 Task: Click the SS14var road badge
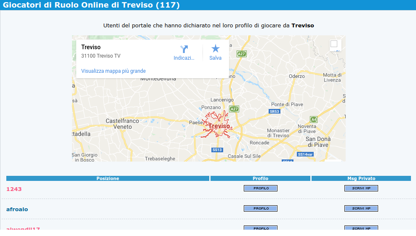coord(305,154)
